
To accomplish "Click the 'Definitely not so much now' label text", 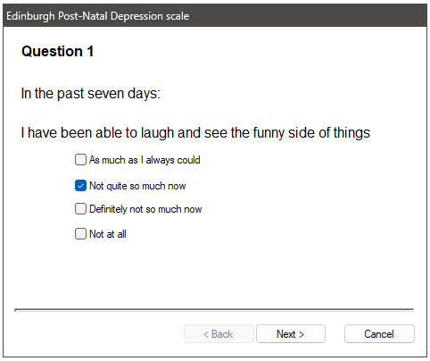I will click(145, 209).
